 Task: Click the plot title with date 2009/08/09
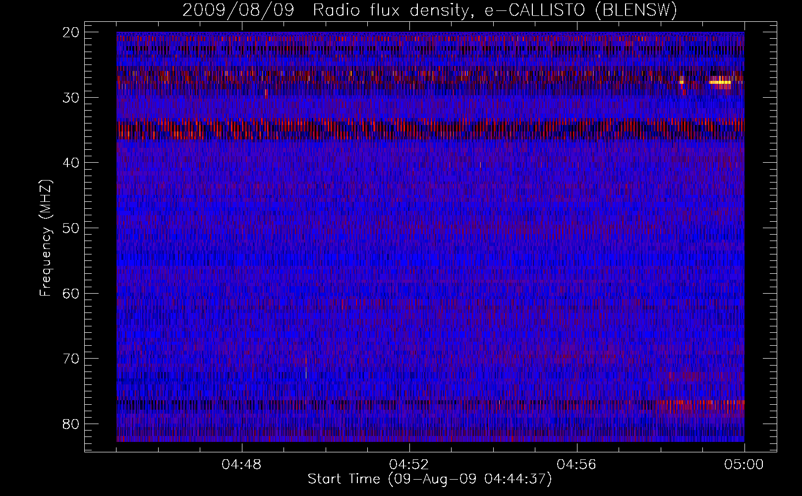(x=430, y=10)
